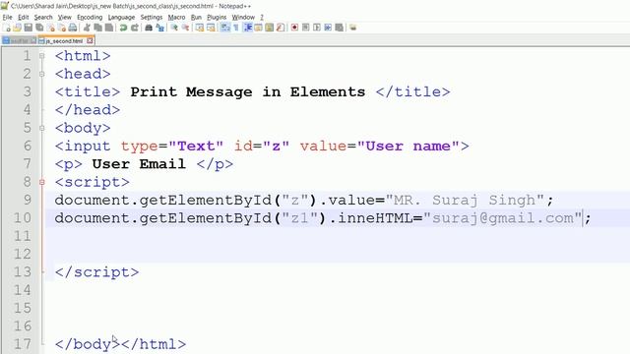Save the current file via toolbar
Image resolution: width=630 pixels, height=354 pixels.
coord(29,28)
